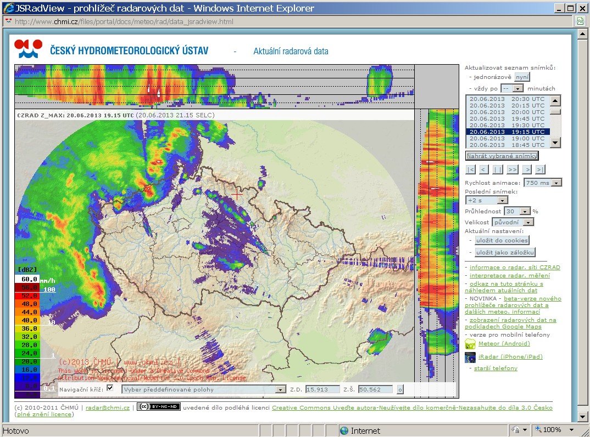This screenshot has width=590, height=437.
Task: Click the Meteor Android app icon
Action: click(470, 344)
